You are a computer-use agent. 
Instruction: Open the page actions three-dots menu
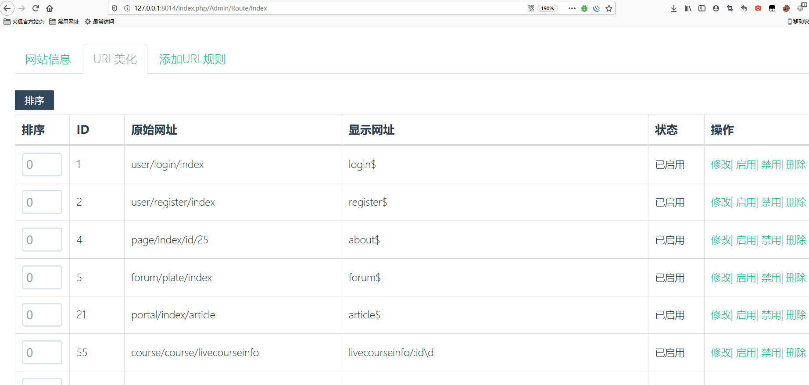572,8
